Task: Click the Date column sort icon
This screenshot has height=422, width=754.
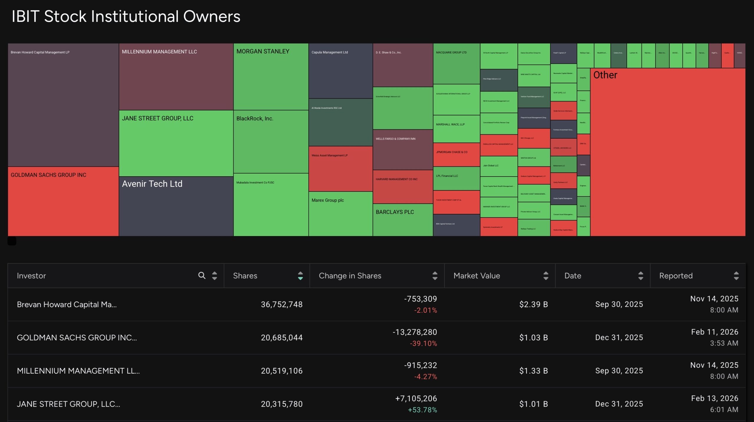Action: pos(641,276)
